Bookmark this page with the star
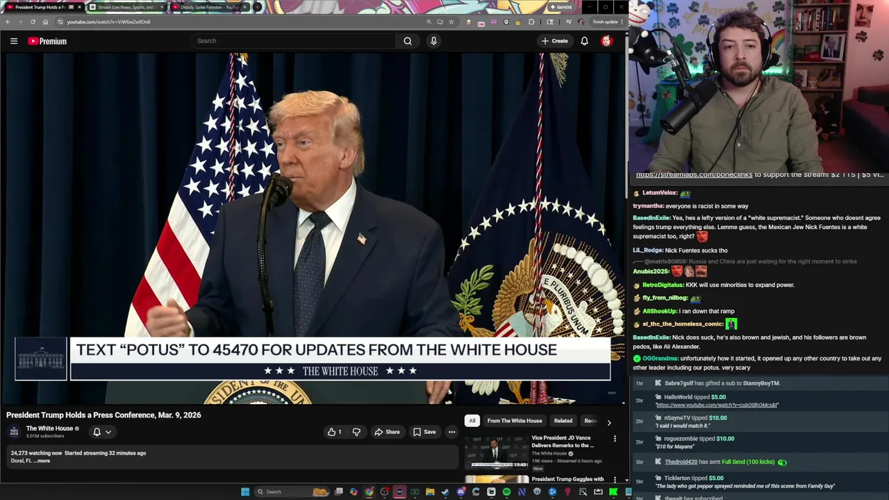The height and width of the screenshot is (500, 889). 451,22
